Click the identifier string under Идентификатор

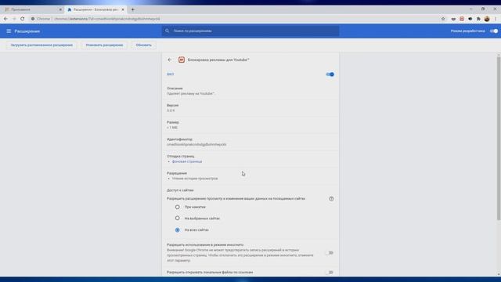coord(196,144)
